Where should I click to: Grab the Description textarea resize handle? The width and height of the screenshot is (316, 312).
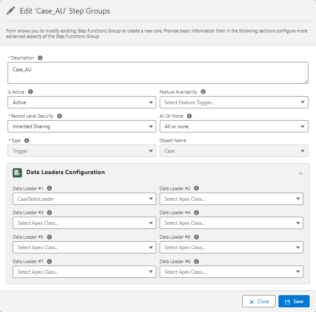click(x=306, y=81)
